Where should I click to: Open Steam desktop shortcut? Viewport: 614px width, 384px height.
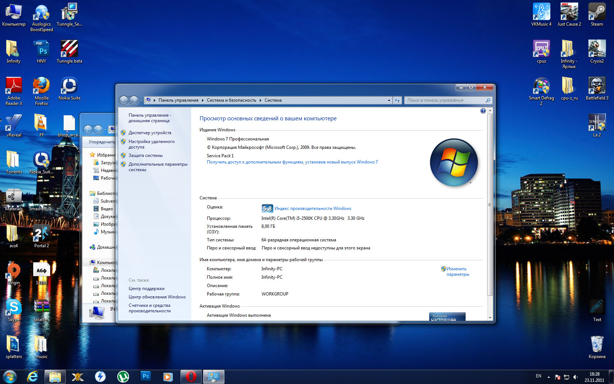(x=597, y=15)
